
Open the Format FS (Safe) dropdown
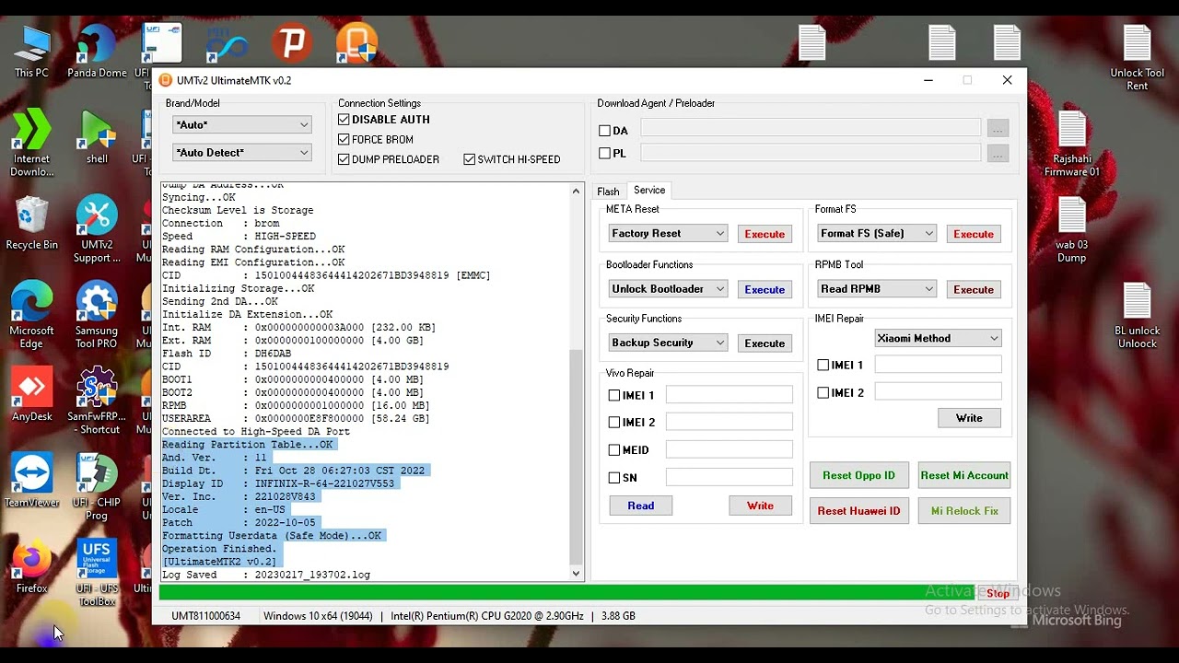[x=877, y=234]
